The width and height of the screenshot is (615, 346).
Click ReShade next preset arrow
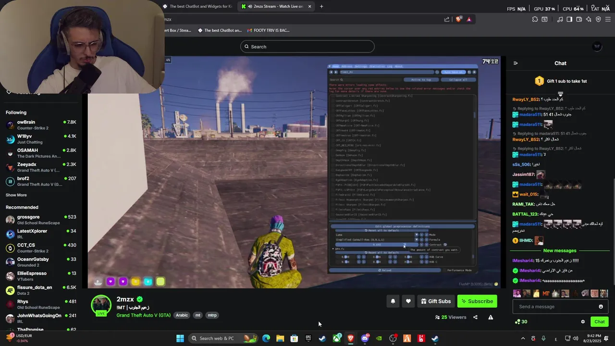tap(336, 72)
